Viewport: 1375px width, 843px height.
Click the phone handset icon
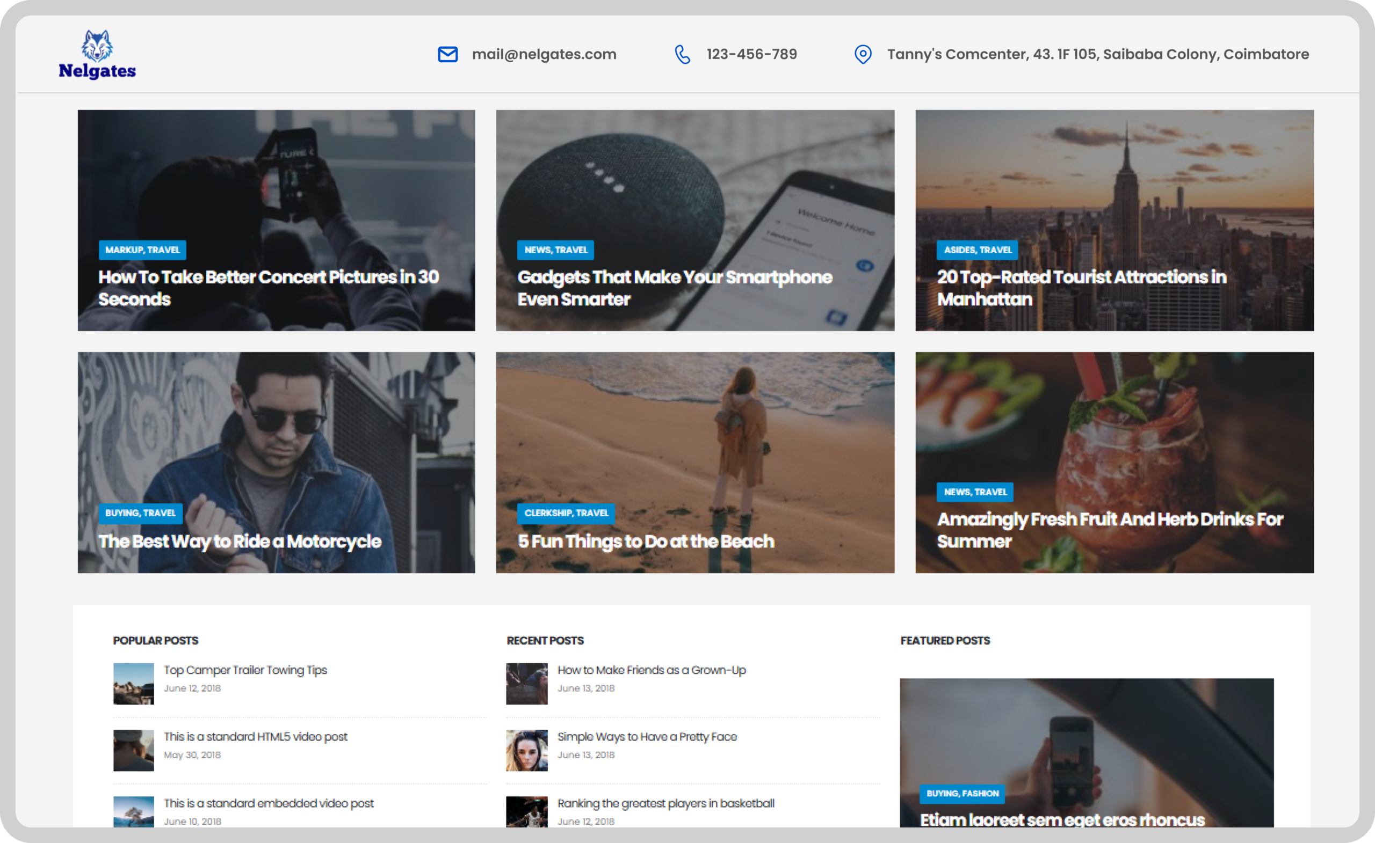click(x=683, y=54)
